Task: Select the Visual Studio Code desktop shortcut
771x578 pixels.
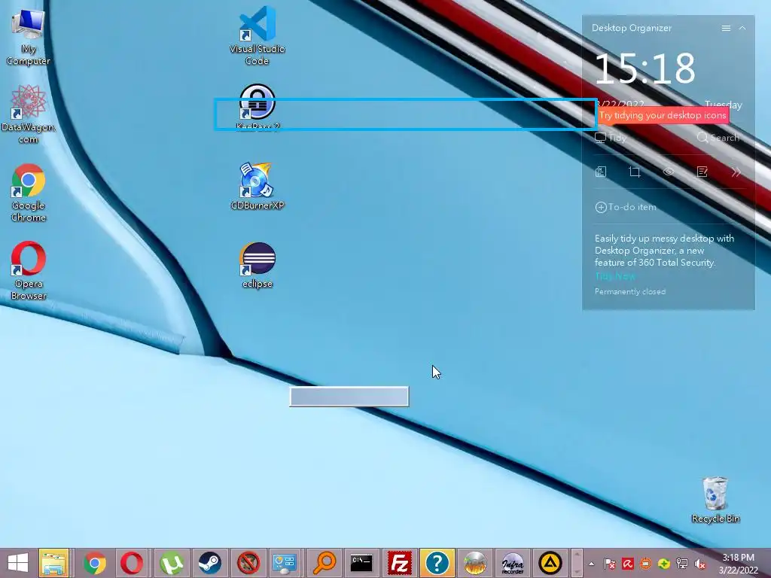Action: click(x=258, y=35)
